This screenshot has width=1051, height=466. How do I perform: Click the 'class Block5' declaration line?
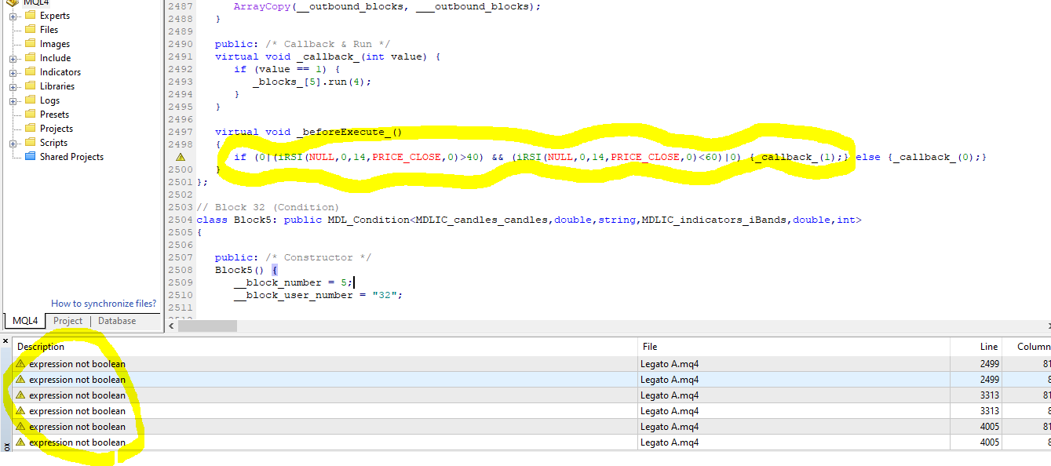pos(529,220)
